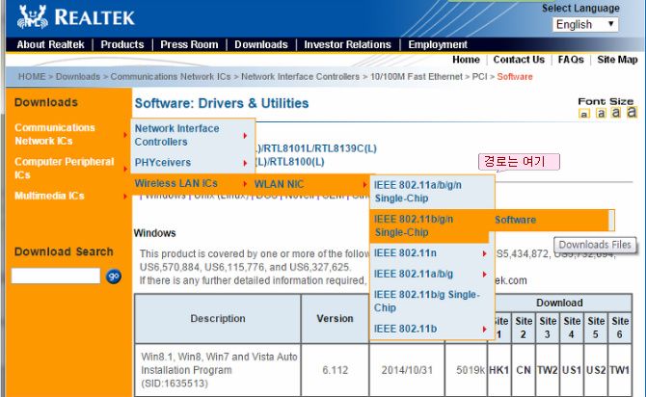Expand Communications Network ICs sidebar arrow

click(124, 135)
